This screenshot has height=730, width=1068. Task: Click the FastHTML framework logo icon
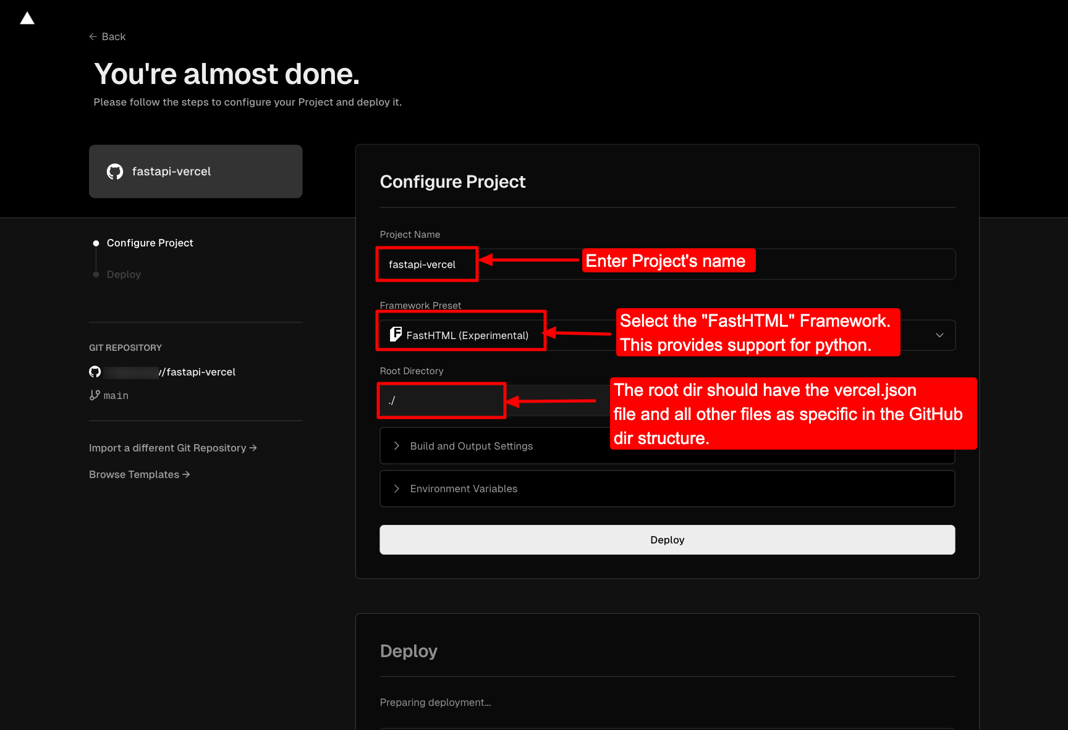click(396, 335)
